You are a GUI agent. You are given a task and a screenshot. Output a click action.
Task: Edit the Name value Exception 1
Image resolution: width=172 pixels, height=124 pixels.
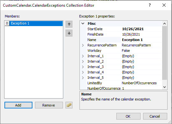[141, 40]
